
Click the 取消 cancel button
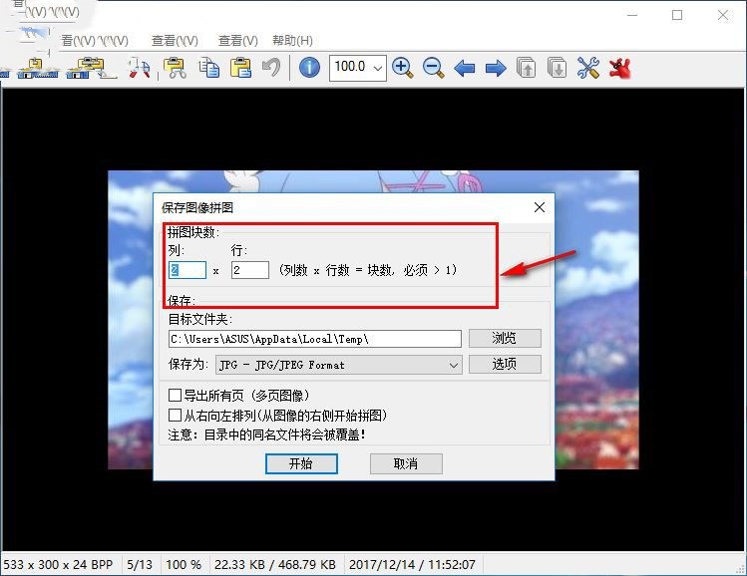coord(406,463)
